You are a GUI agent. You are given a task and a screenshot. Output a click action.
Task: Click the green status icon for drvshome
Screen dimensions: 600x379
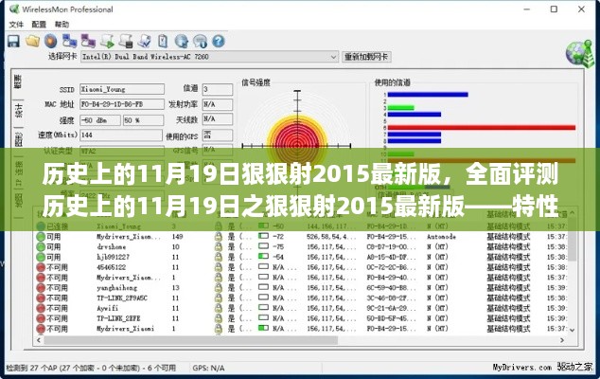pyautogui.click(x=41, y=246)
